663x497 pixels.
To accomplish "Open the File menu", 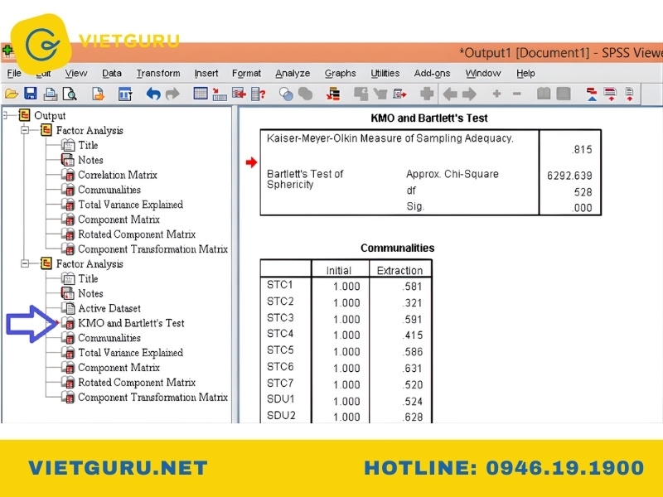I will tap(14, 73).
